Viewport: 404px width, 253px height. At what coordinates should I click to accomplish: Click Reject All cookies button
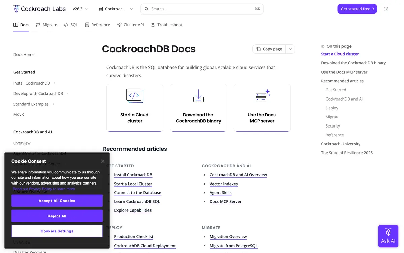click(57, 216)
